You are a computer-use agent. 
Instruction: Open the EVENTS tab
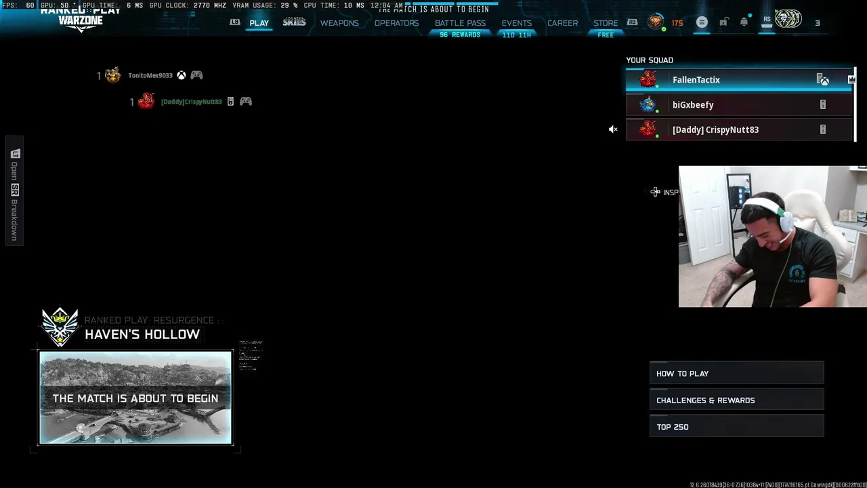(x=516, y=23)
